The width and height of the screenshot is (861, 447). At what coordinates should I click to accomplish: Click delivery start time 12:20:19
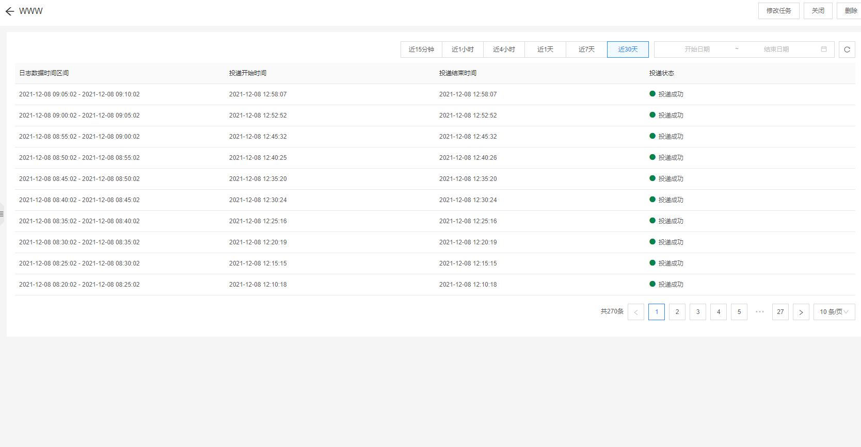258,242
